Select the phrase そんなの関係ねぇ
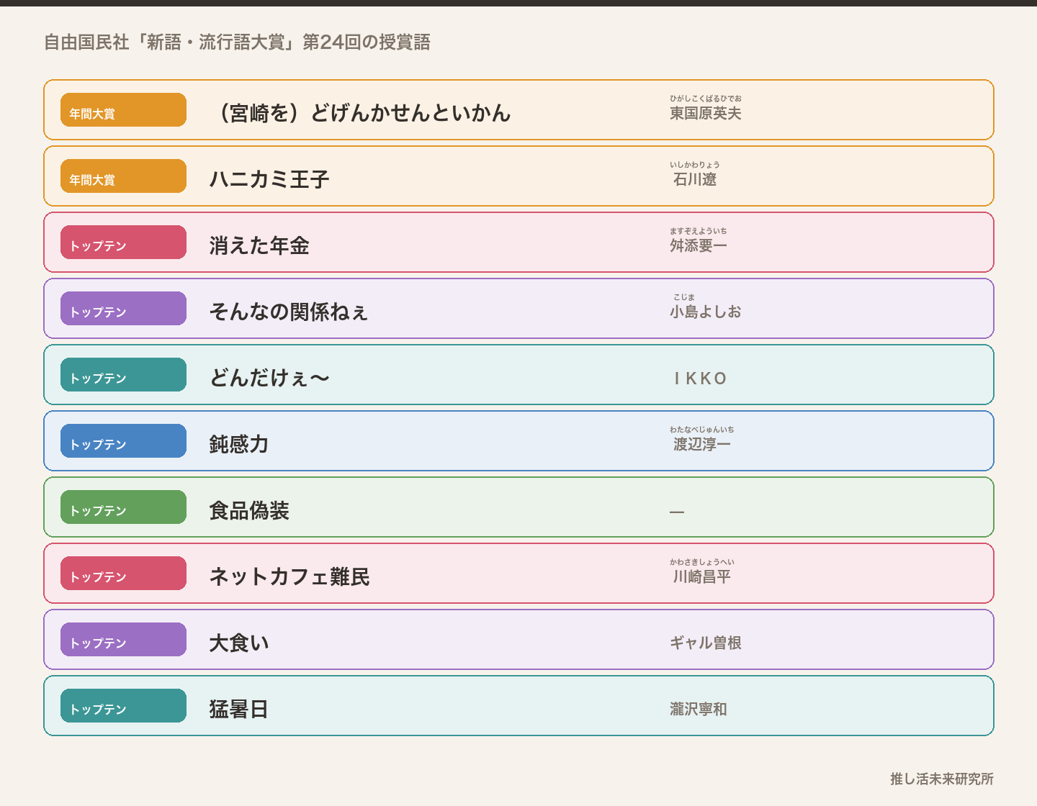 [289, 312]
